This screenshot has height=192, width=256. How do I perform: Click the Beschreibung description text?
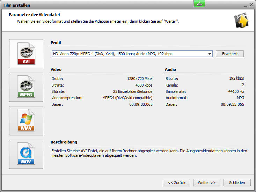tap(149, 153)
